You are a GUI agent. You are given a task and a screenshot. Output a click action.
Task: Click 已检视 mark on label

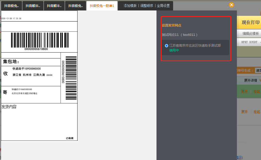pyautogui.click(x=70, y=138)
